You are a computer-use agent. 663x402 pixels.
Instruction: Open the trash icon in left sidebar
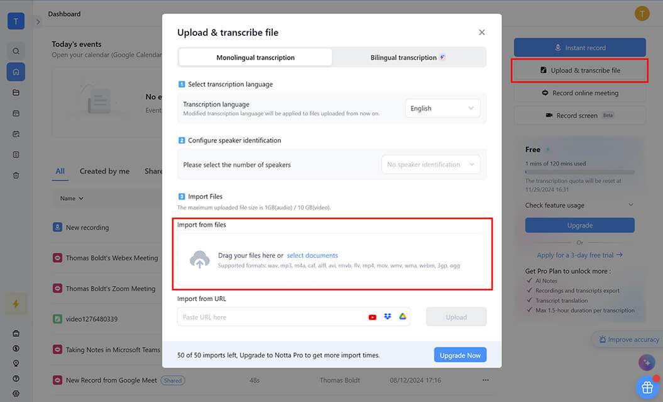16,175
